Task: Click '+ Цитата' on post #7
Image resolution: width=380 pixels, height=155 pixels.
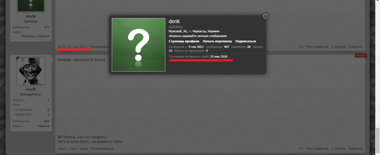Action: [339, 149]
